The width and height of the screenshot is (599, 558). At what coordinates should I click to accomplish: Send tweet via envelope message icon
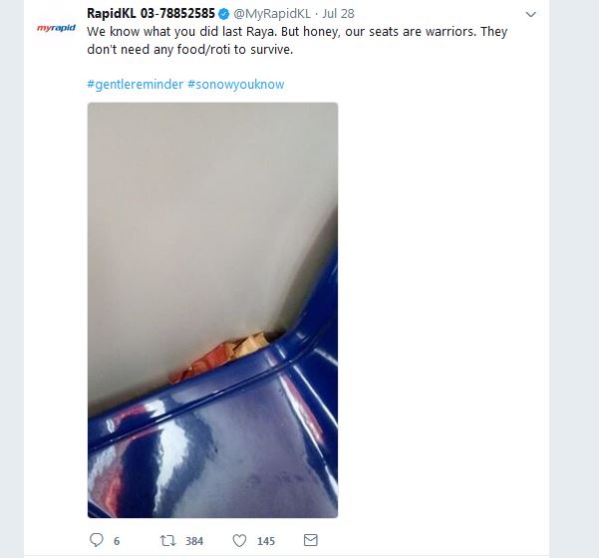(311, 540)
